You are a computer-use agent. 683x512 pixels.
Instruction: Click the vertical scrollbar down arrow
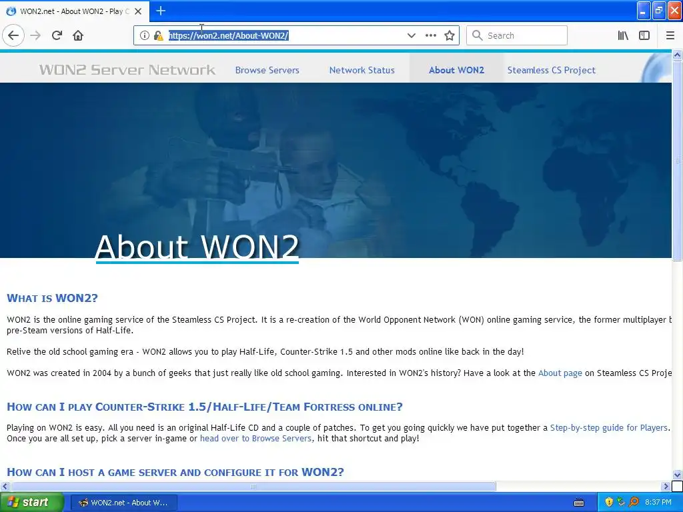tap(677, 475)
